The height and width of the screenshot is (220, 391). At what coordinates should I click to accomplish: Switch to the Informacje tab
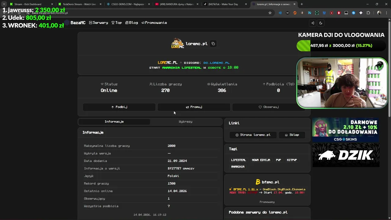pos(114,122)
